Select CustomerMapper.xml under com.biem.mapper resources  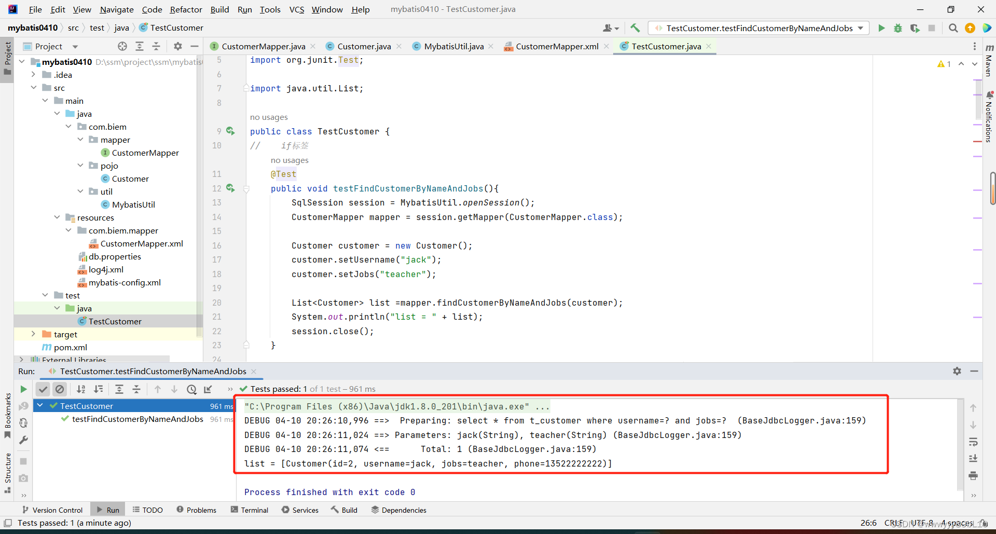pyautogui.click(x=141, y=243)
